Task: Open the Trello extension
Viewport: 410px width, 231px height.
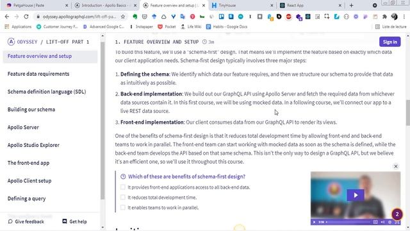Action: 222,17
